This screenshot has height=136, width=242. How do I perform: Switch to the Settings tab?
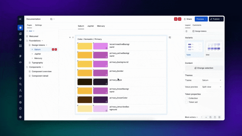pos(38,25)
